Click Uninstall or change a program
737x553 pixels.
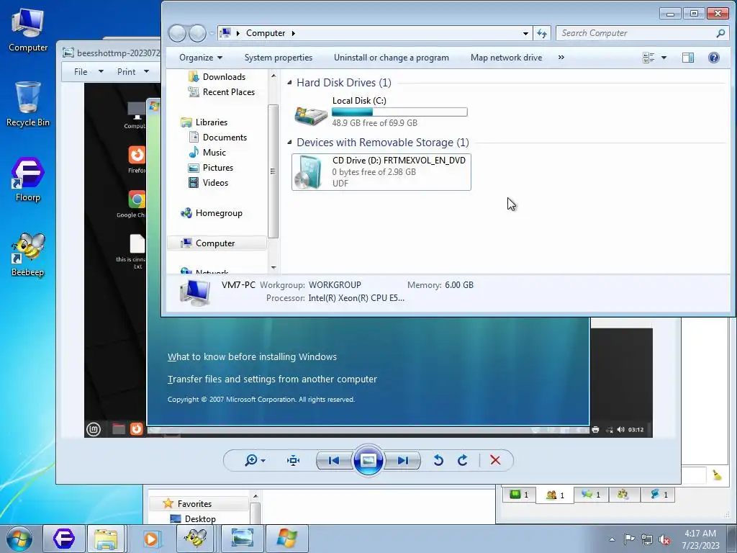[x=391, y=58]
